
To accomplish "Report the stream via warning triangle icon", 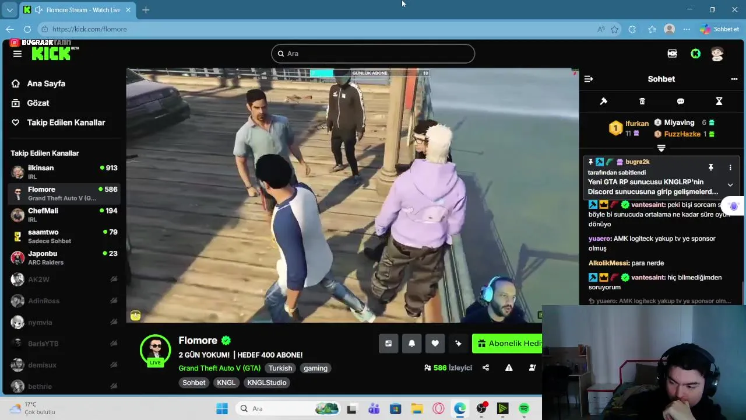I will point(509,368).
